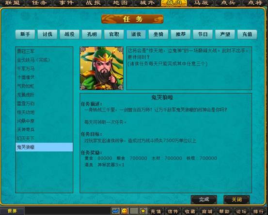Screen dimensions: 268x215
Task: Open the 战报 battle reports menu
Action: pyautogui.click(x=93, y=3)
